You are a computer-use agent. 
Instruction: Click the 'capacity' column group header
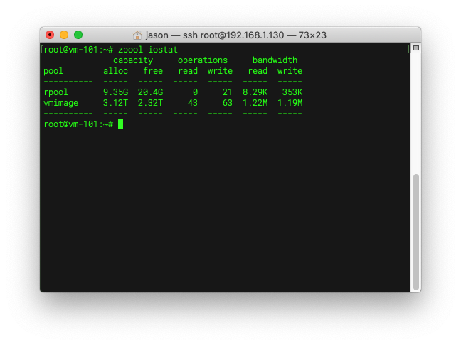133,60
